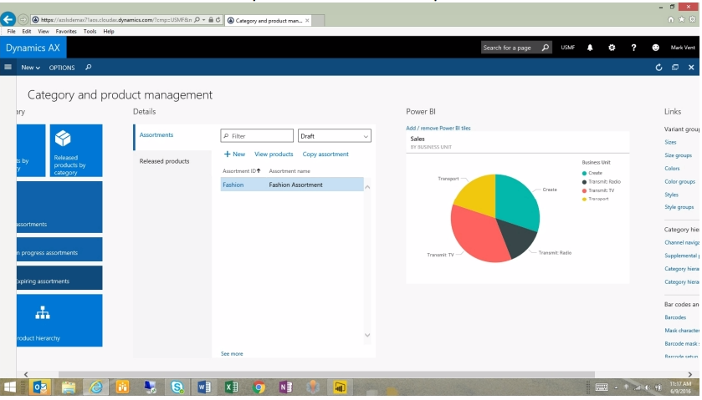Open Excel from the Windows taskbar
Image resolution: width=702 pixels, height=400 pixels.
[x=232, y=387]
